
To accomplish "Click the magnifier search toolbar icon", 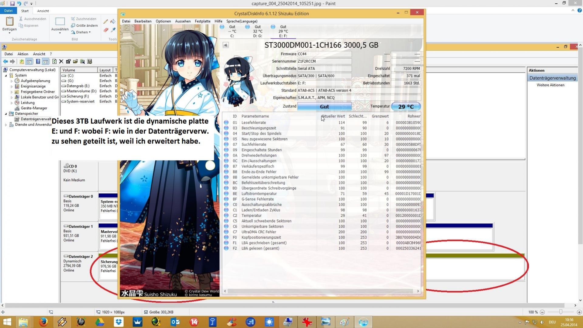I will point(82,62).
